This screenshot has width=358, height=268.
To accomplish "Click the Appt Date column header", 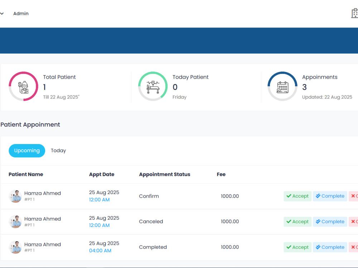I will pos(102,174).
